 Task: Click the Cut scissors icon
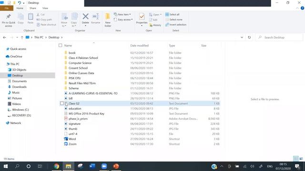click(38, 15)
